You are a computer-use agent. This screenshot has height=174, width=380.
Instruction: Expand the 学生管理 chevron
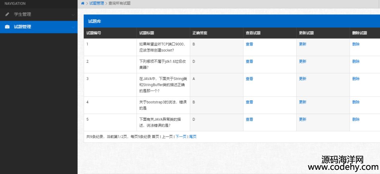click(73, 15)
